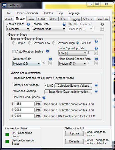115x150 pixels.
Task: Open the Device Commands menu
Action: coord(27,13)
